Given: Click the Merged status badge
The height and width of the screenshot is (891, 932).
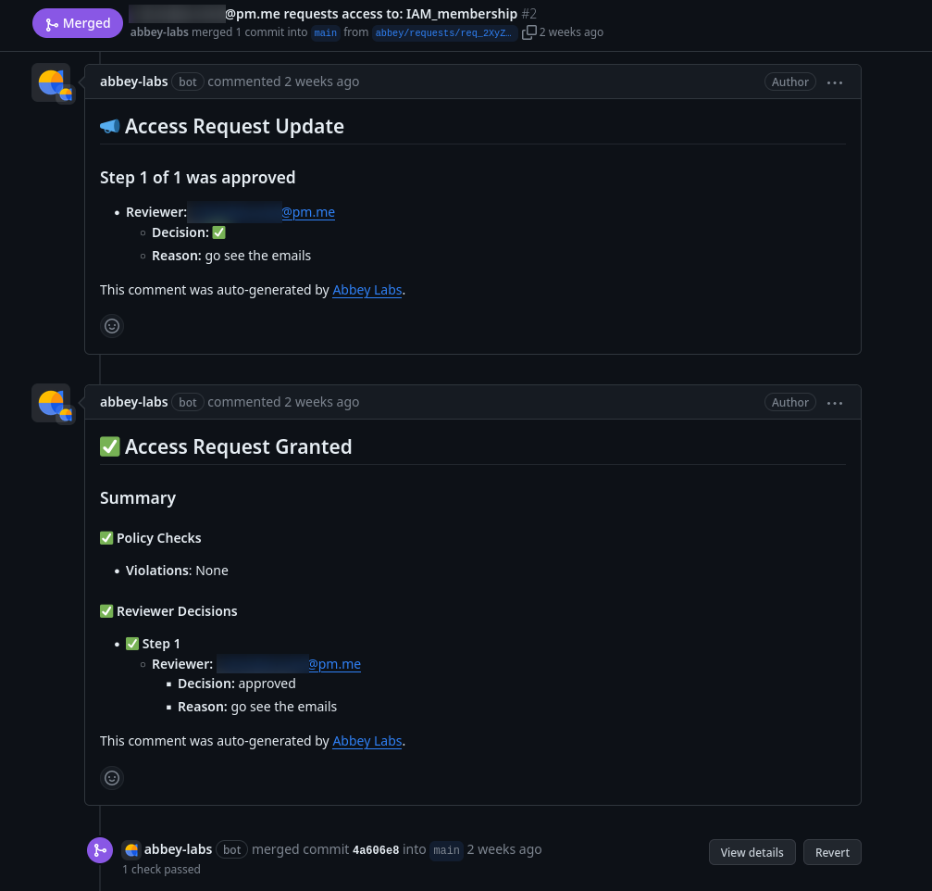Looking at the screenshot, I should coord(77,23).
